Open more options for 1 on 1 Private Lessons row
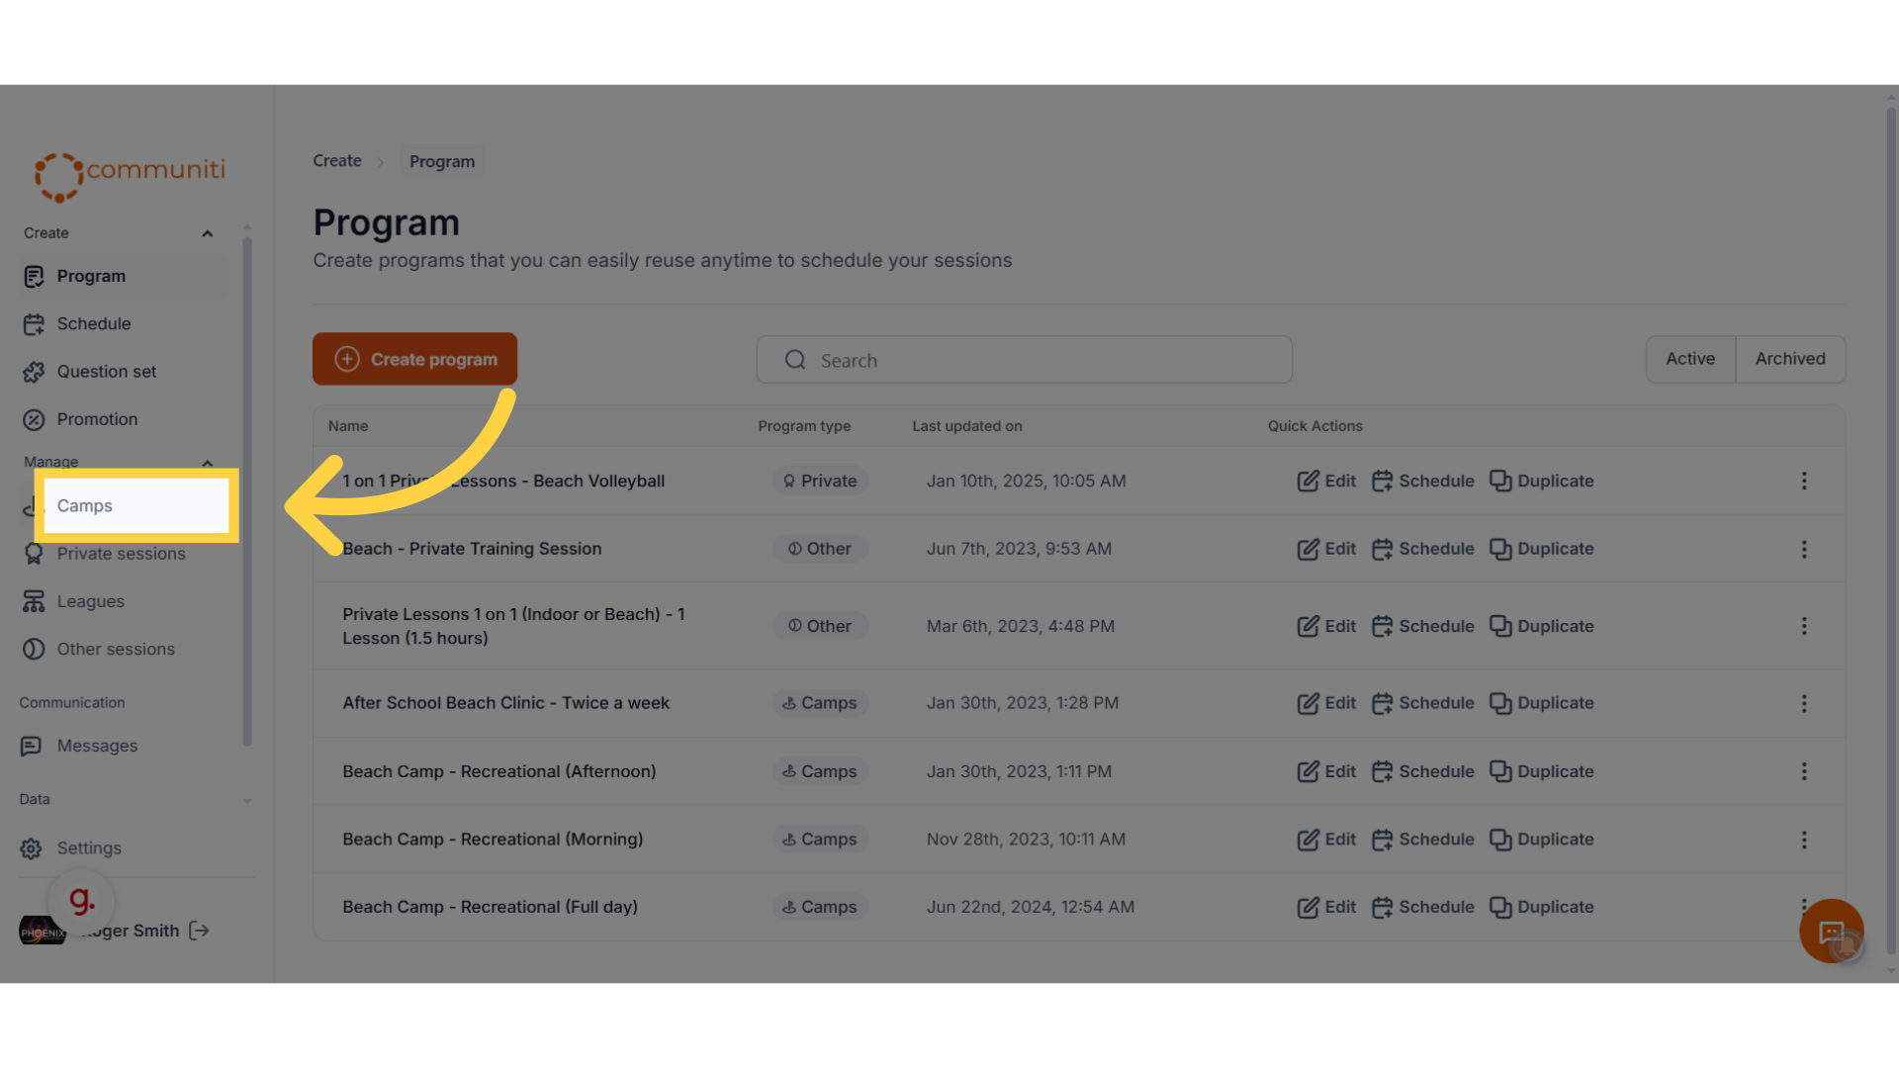The width and height of the screenshot is (1899, 1068). (x=1804, y=481)
